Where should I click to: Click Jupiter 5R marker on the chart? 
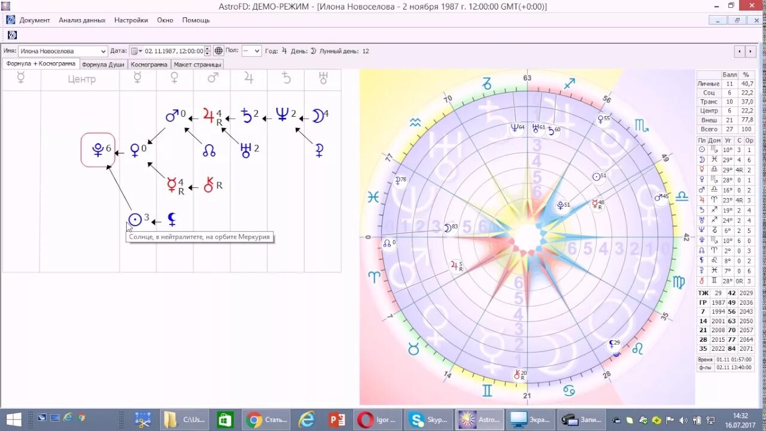(x=457, y=266)
